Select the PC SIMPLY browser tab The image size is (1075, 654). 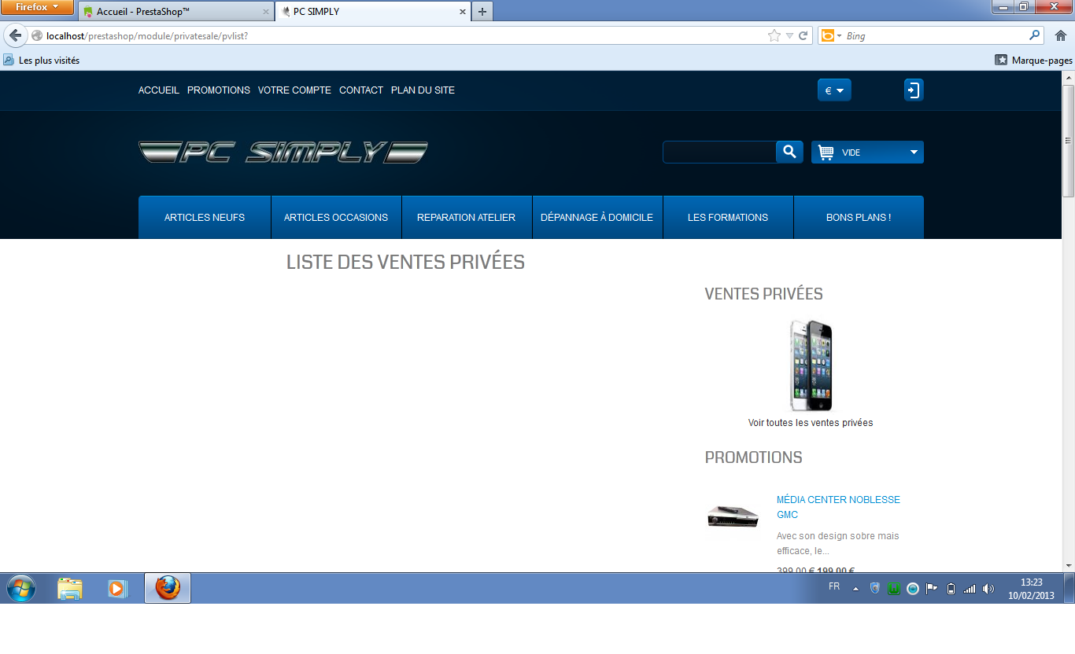tap(371, 12)
